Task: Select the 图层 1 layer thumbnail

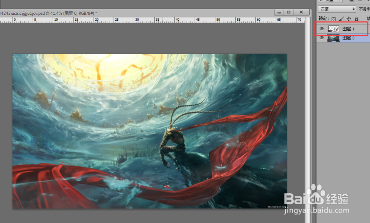Action: tap(333, 29)
